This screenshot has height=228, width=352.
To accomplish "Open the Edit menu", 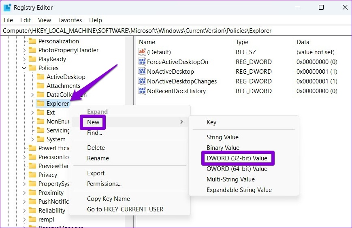I will pos(26,20).
